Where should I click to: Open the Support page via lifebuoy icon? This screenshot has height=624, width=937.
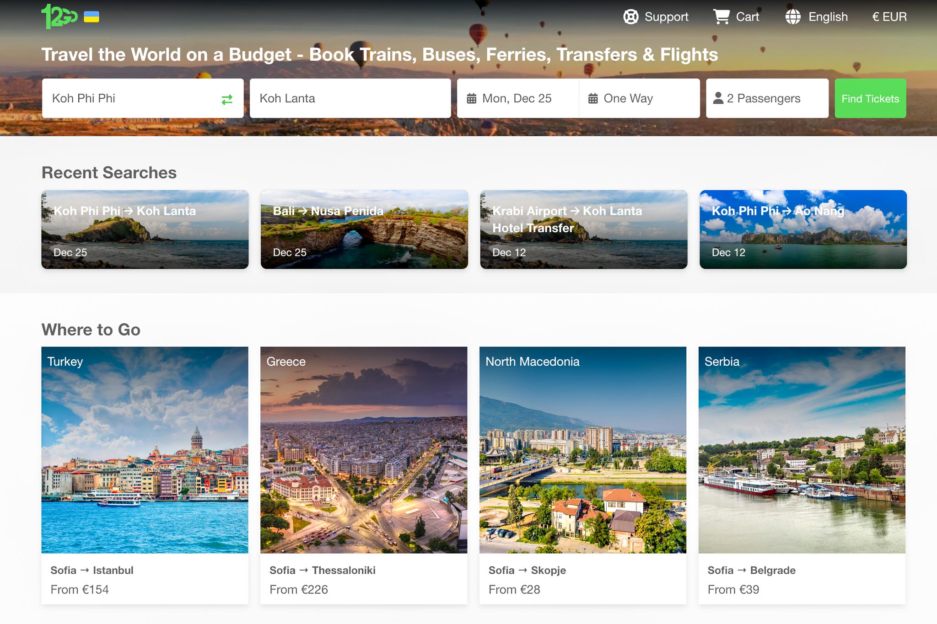click(x=630, y=17)
